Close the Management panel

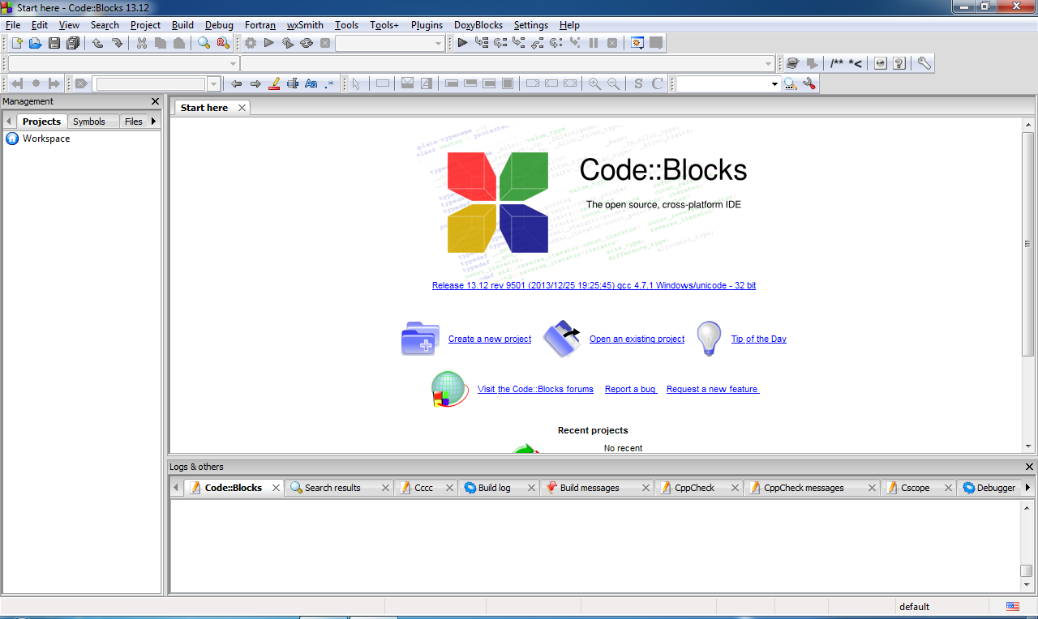coord(156,101)
